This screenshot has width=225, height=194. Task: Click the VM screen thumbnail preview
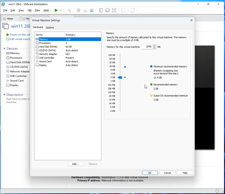204,98
